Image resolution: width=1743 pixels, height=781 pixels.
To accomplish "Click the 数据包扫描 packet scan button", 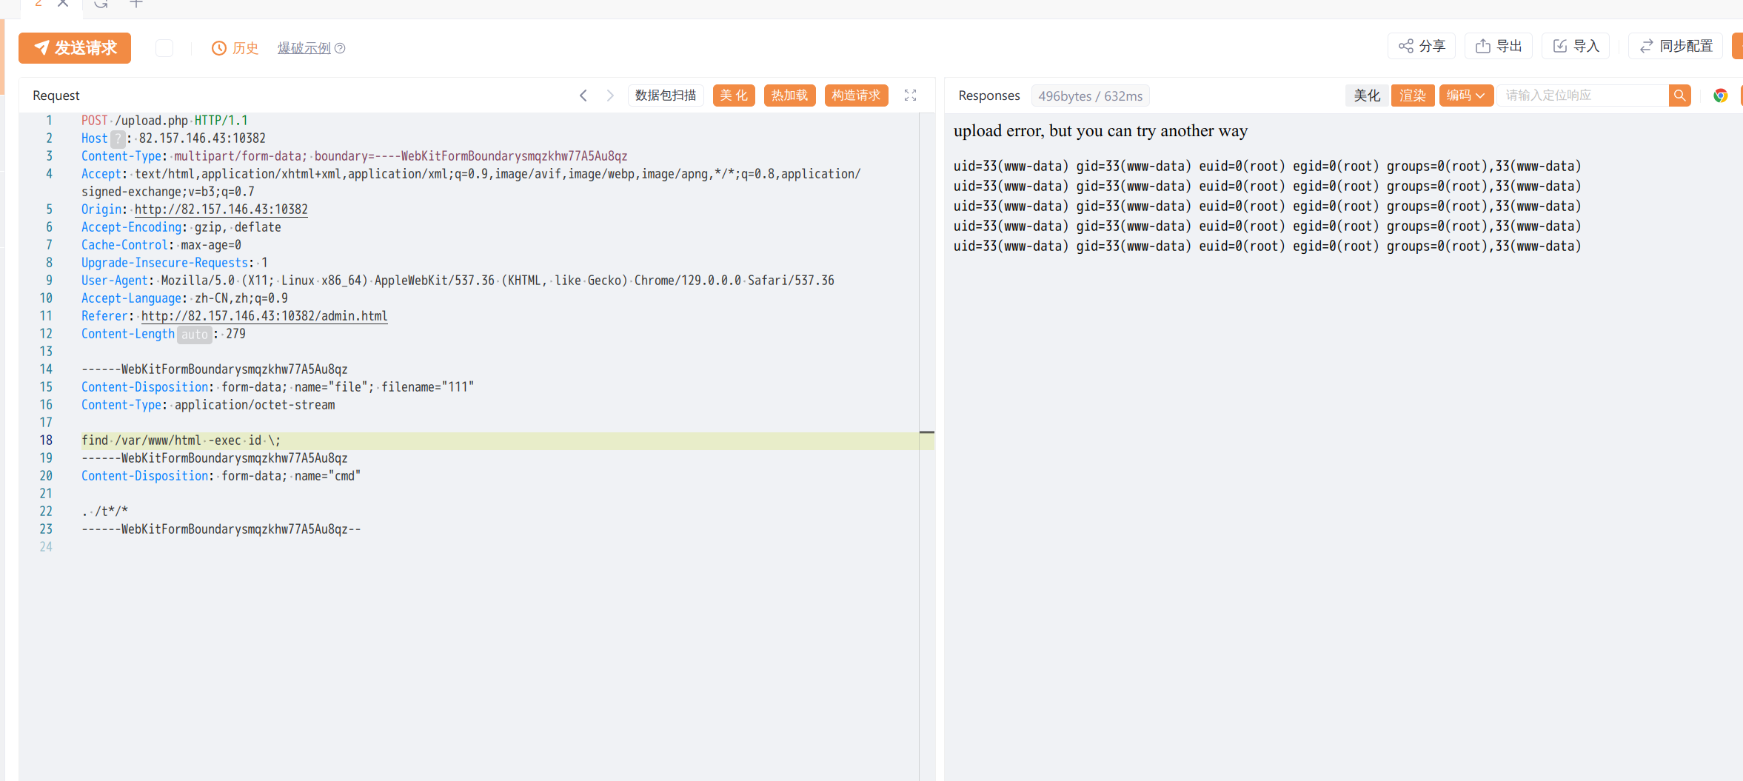I will [x=666, y=95].
